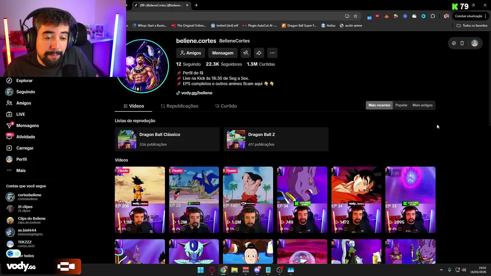This screenshot has height=276, width=491.
Task: Open the three-dot profile options menu
Action: coord(272,53)
